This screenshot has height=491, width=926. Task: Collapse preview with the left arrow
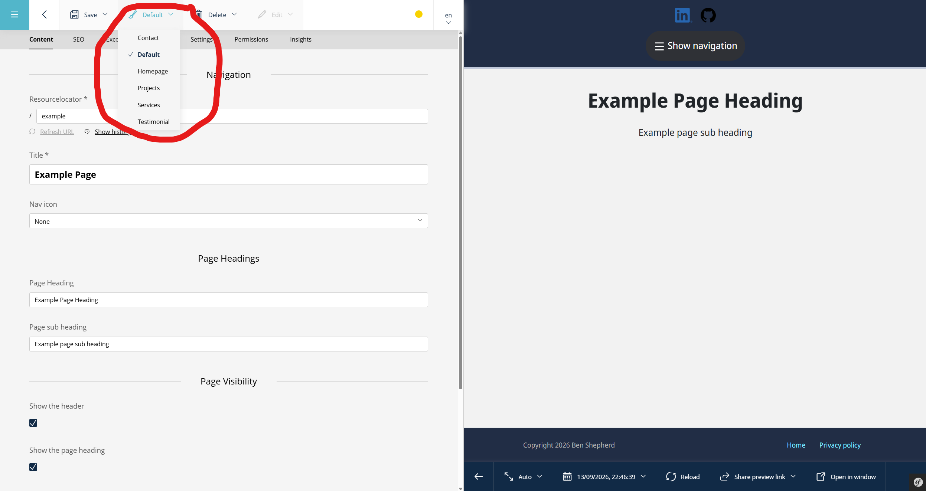(479, 477)
